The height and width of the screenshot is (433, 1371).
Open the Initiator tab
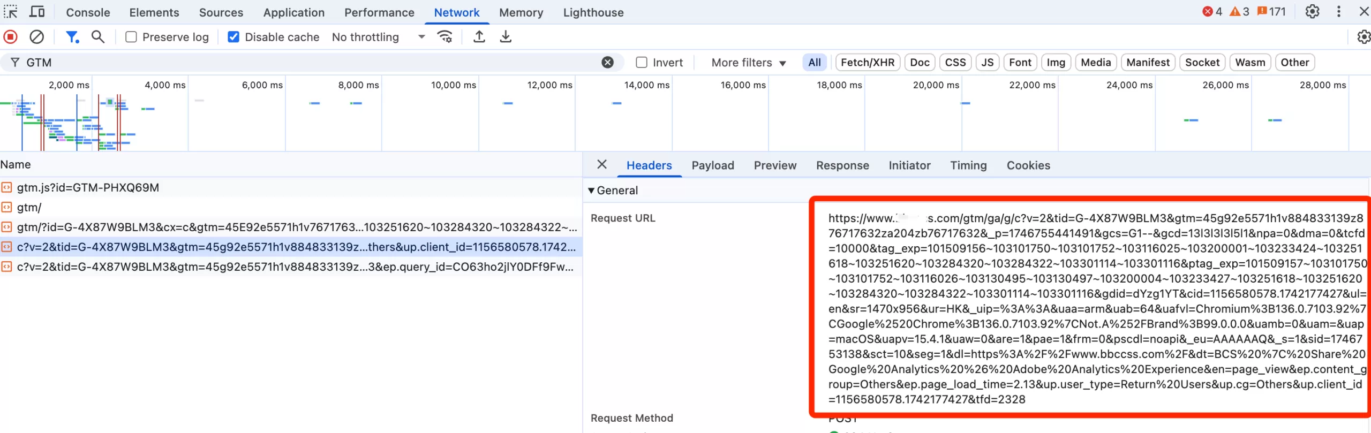click(x=909, y=165)
